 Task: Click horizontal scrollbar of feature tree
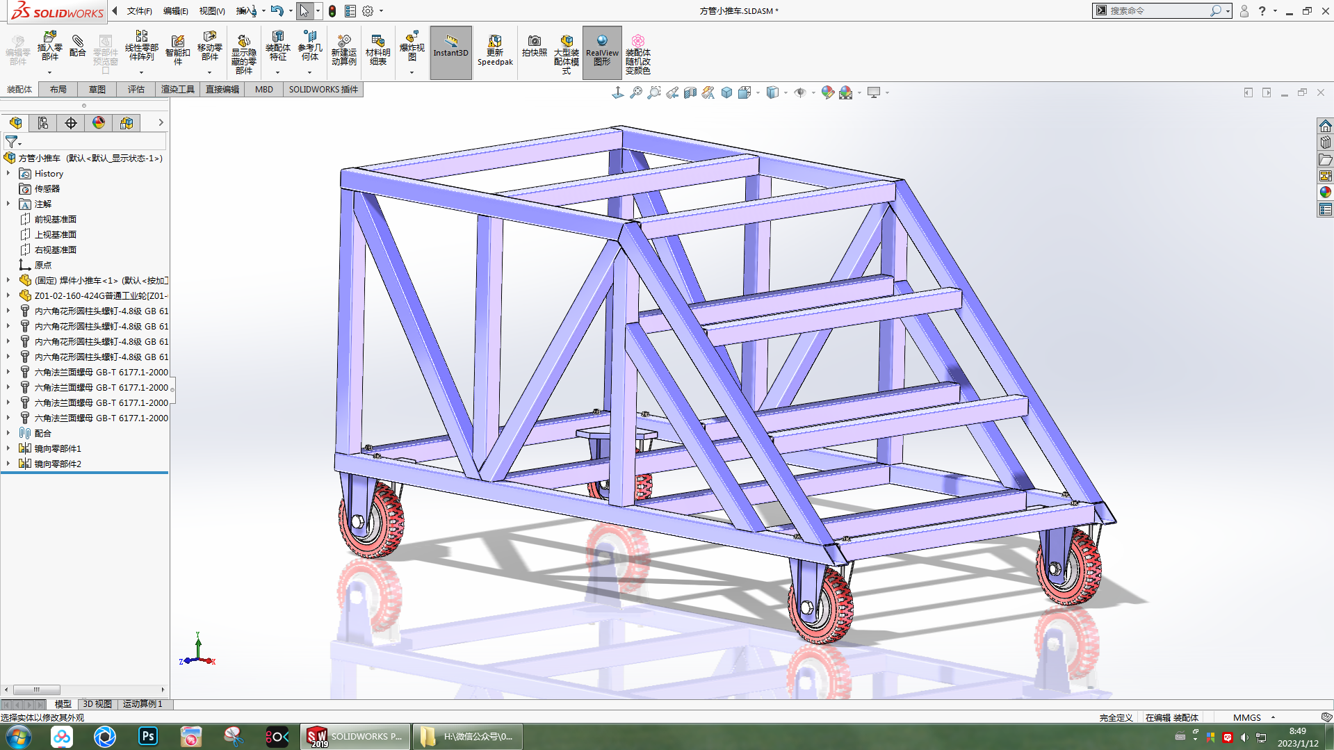pyautogui.click(x=36, y=690)
